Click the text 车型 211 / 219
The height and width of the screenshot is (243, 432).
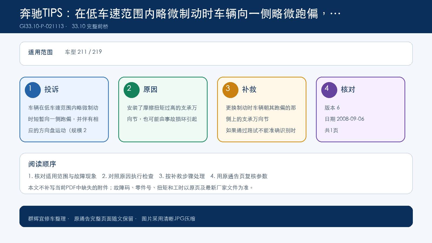pyautogui.click(x=83, y=52)
